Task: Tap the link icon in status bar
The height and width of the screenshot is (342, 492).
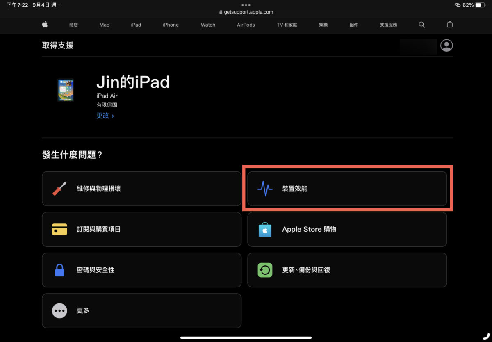Action: pos(458,5)
